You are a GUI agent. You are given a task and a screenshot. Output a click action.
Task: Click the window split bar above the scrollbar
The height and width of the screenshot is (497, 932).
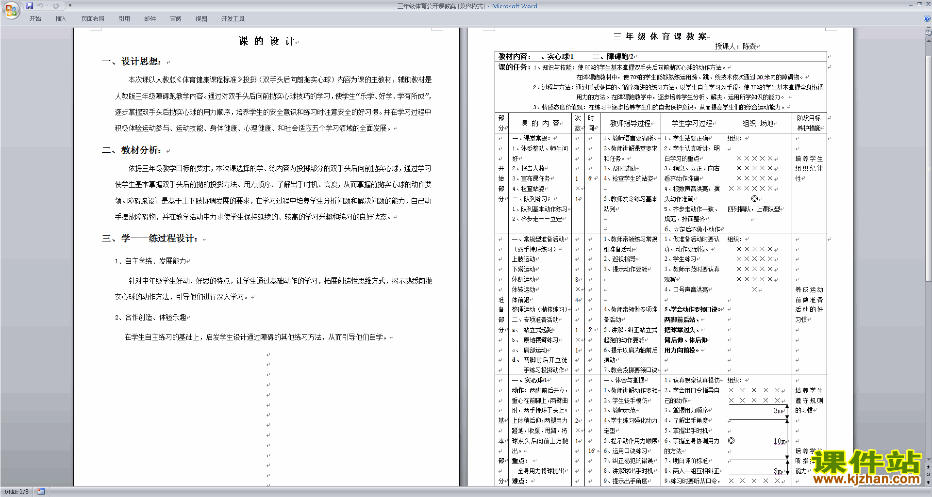pos(929,28)
